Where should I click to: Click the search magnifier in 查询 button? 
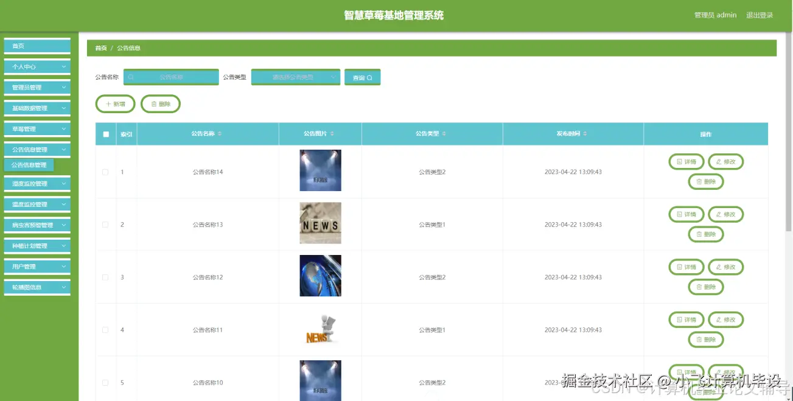[x=369, y=77]
